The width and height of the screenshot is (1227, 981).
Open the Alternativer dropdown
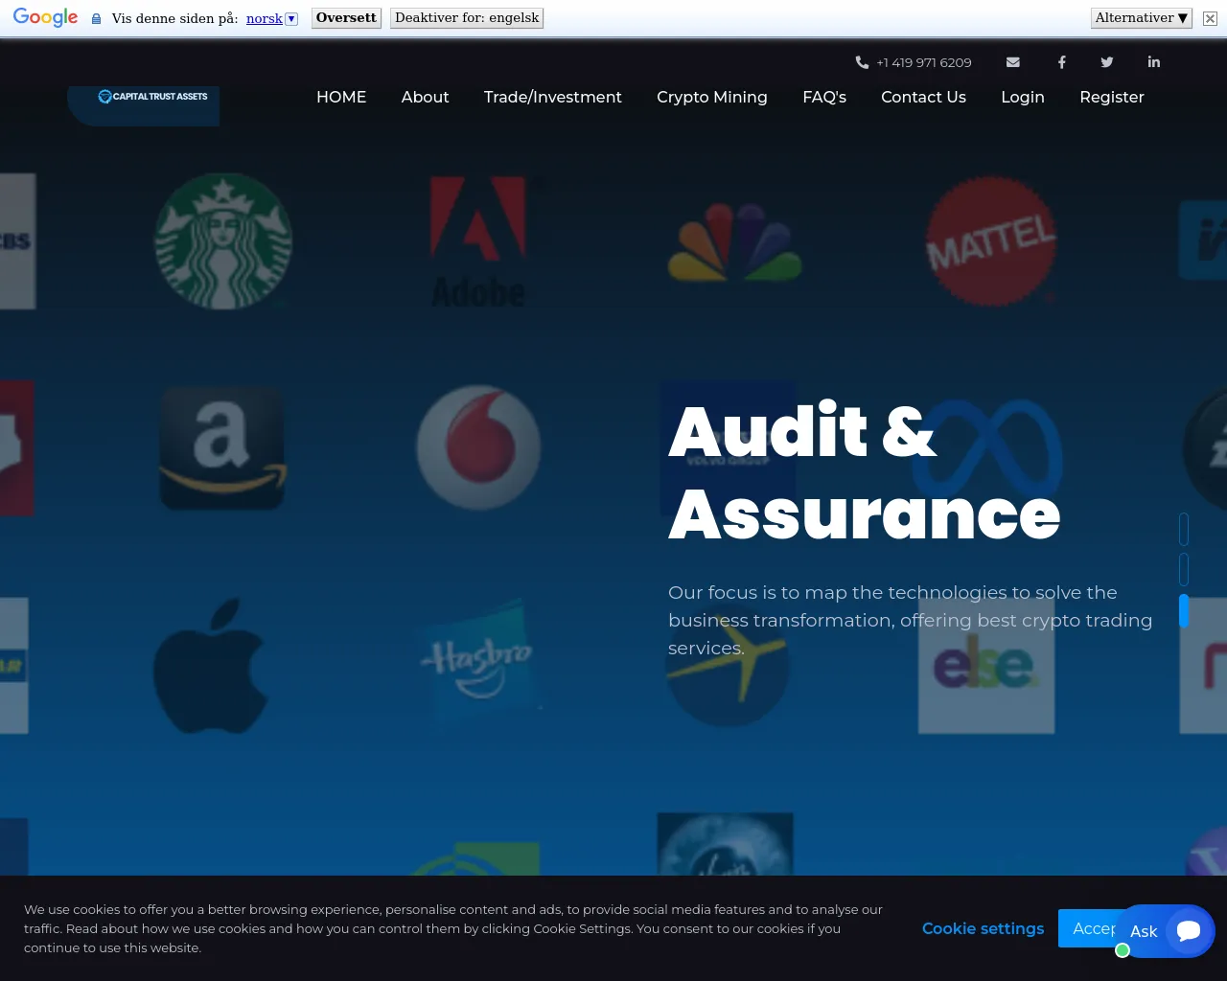point(1142,18)
